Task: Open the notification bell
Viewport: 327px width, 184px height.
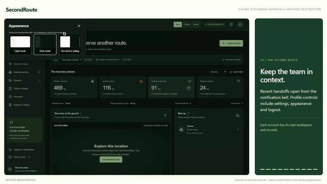Action: pos(231,24)
